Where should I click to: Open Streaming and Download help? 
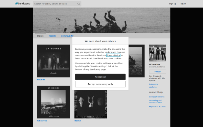pos(155,102)
